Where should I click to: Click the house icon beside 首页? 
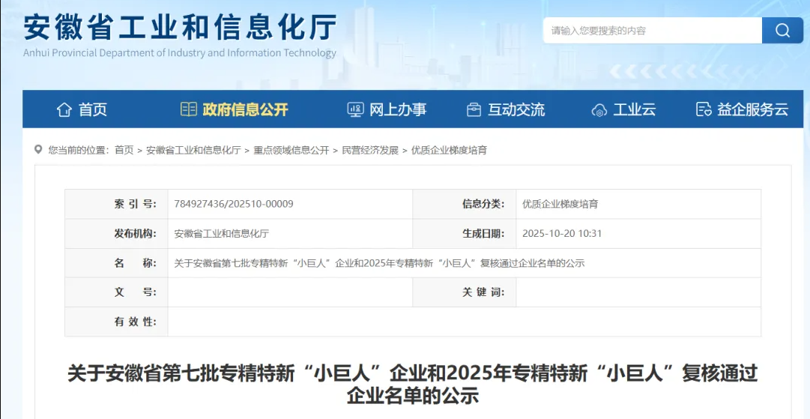pos(64,109)
